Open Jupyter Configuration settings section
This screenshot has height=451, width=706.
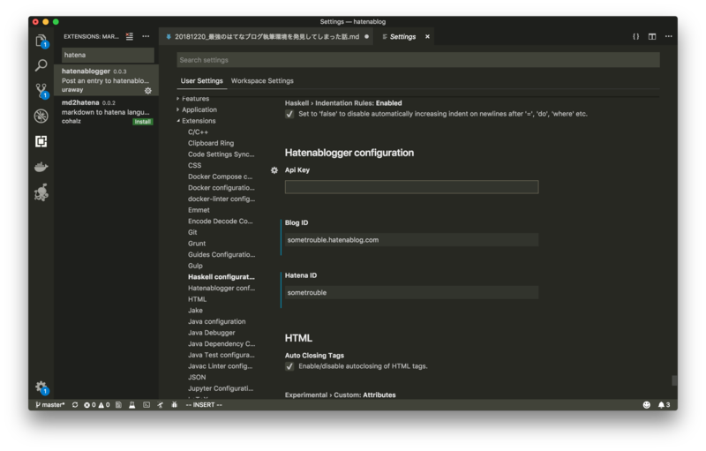(x=221, y=388)
